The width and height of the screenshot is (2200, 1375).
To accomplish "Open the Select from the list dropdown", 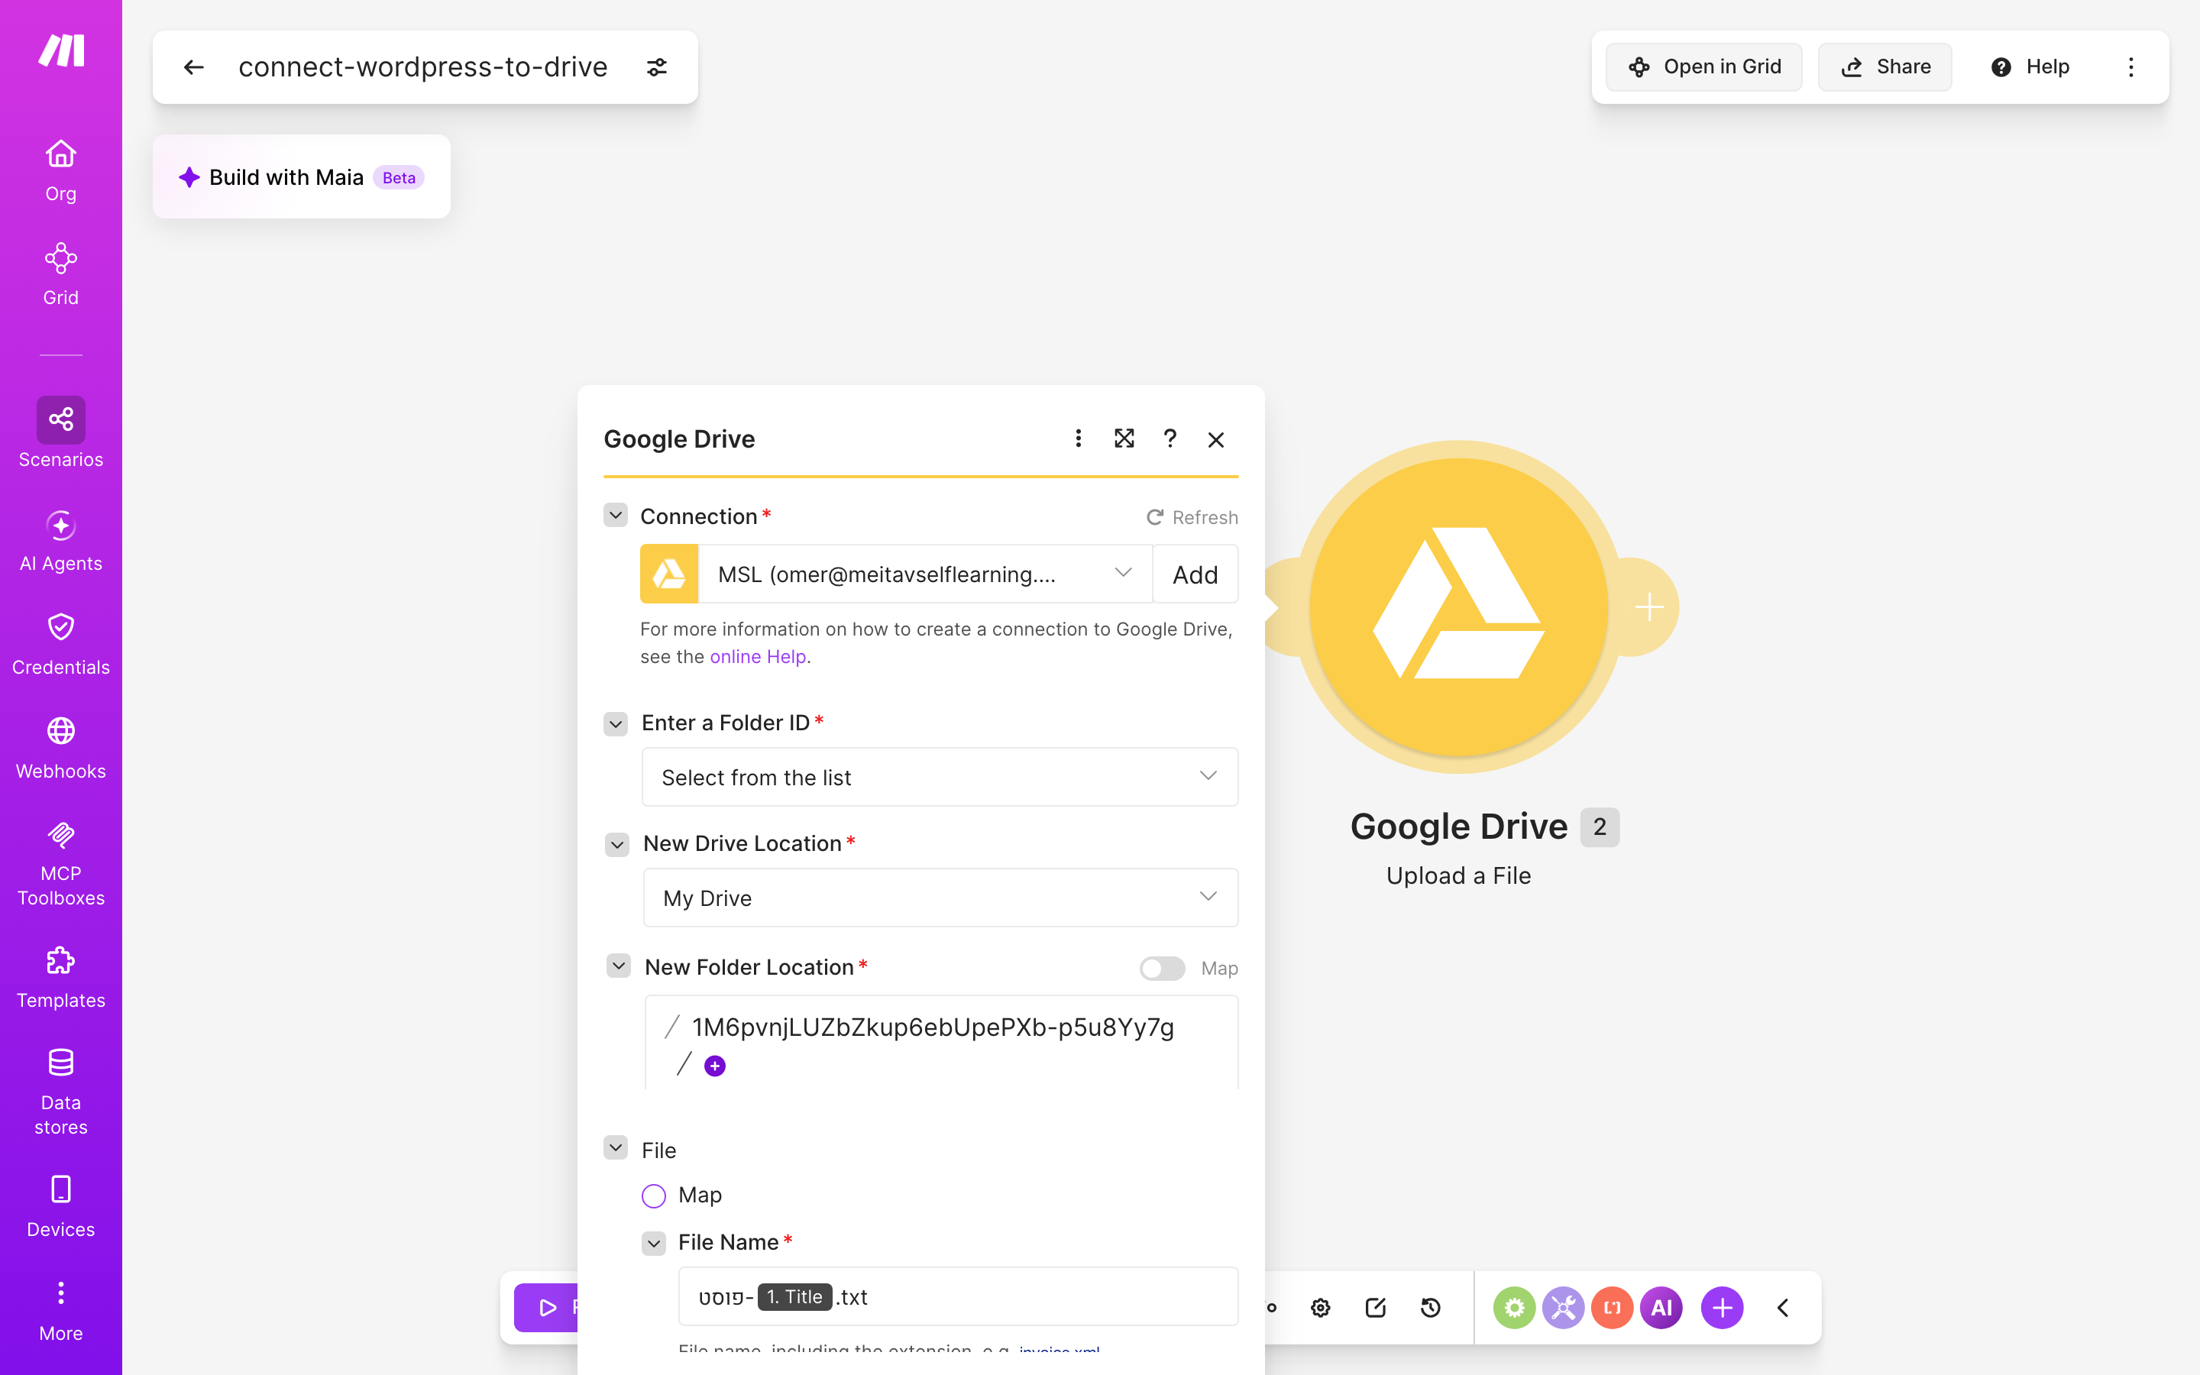I will 940,777.
